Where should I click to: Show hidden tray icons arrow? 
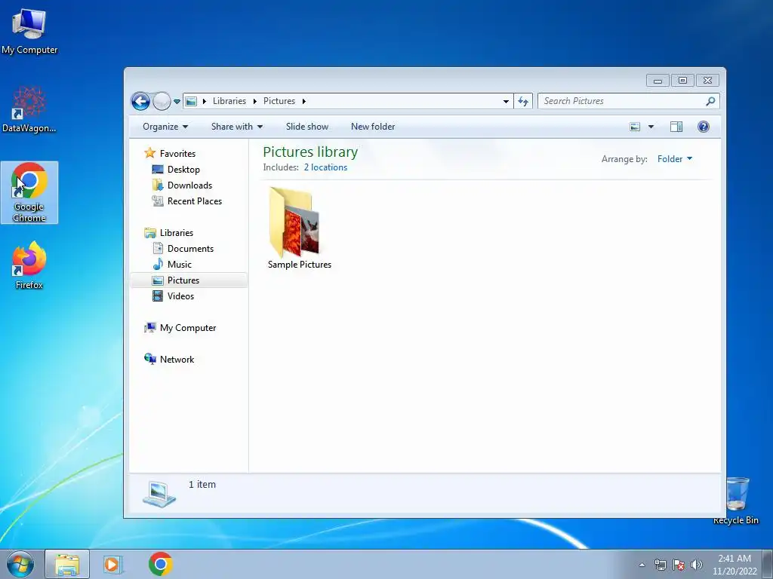click(x=642, y=565)
